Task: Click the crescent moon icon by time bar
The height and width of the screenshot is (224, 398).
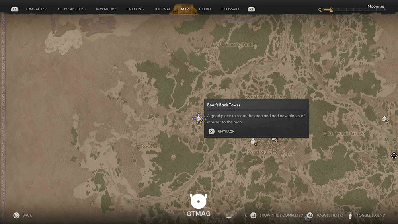Action: click(320, 10)
